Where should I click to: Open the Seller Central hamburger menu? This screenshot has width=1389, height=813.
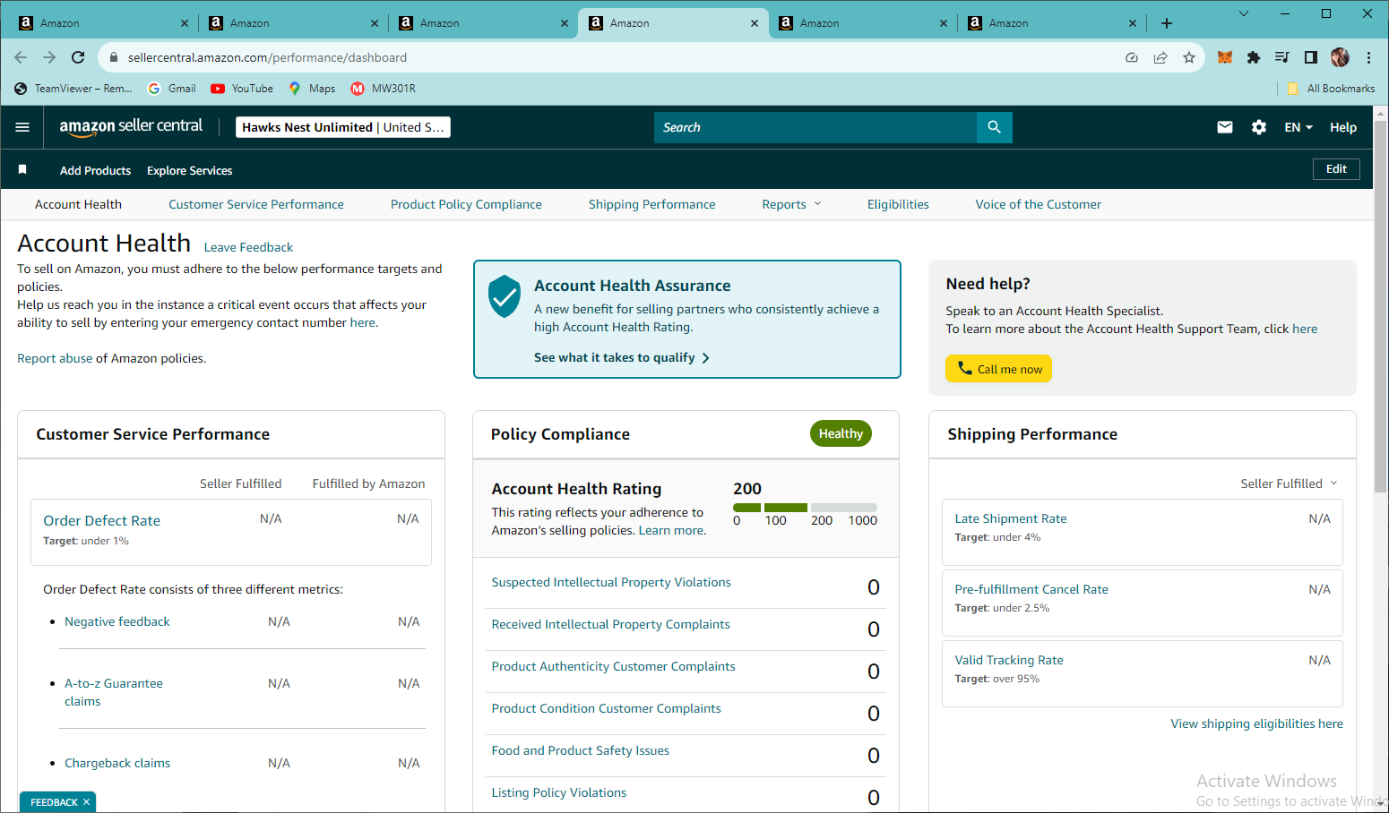click(x=22, y=127)
